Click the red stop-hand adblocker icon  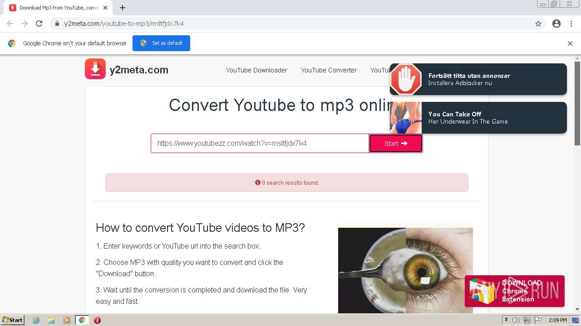click(406, 79)
